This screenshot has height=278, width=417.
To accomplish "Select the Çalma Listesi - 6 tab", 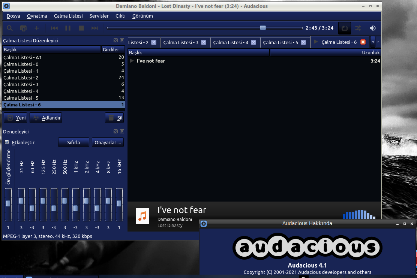I will pyautogui.click(x=339, y=42).
